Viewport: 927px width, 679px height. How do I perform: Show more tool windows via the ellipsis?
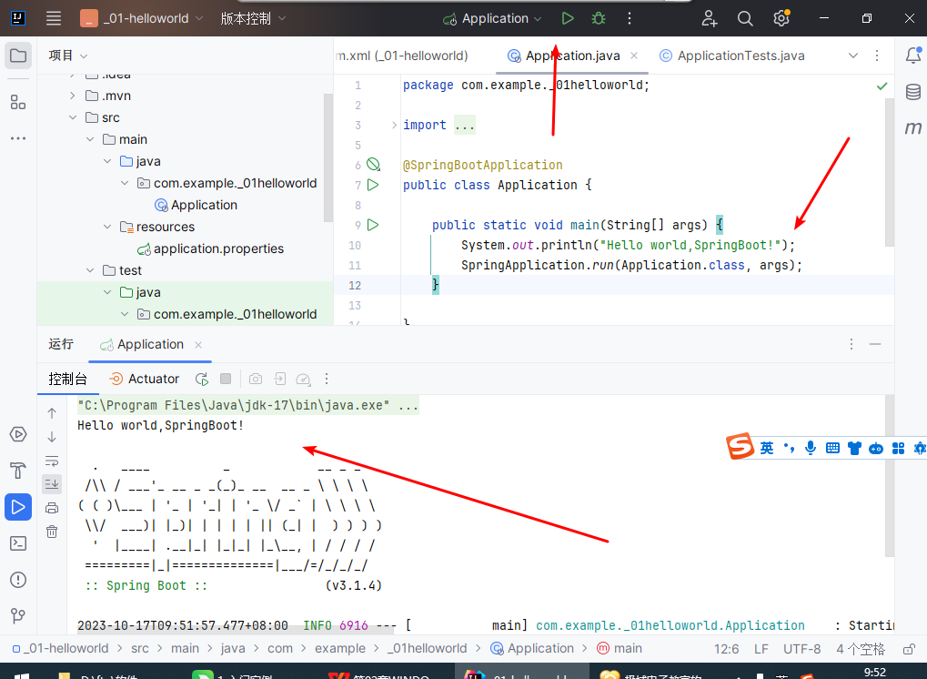(18, 138)
